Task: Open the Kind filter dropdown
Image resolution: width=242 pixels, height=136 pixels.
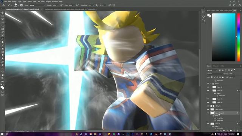Action: 212,70
